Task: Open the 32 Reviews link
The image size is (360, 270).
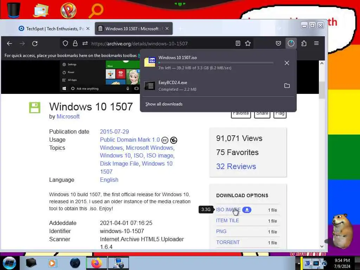Action: click(236, 166)
